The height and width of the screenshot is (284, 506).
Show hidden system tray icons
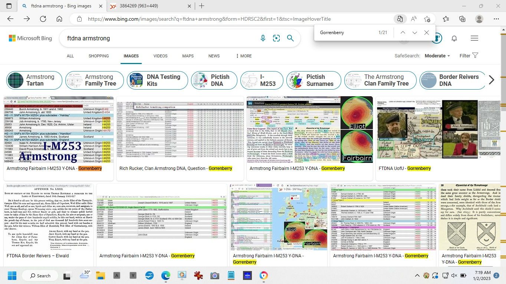(x=417, y=275)
